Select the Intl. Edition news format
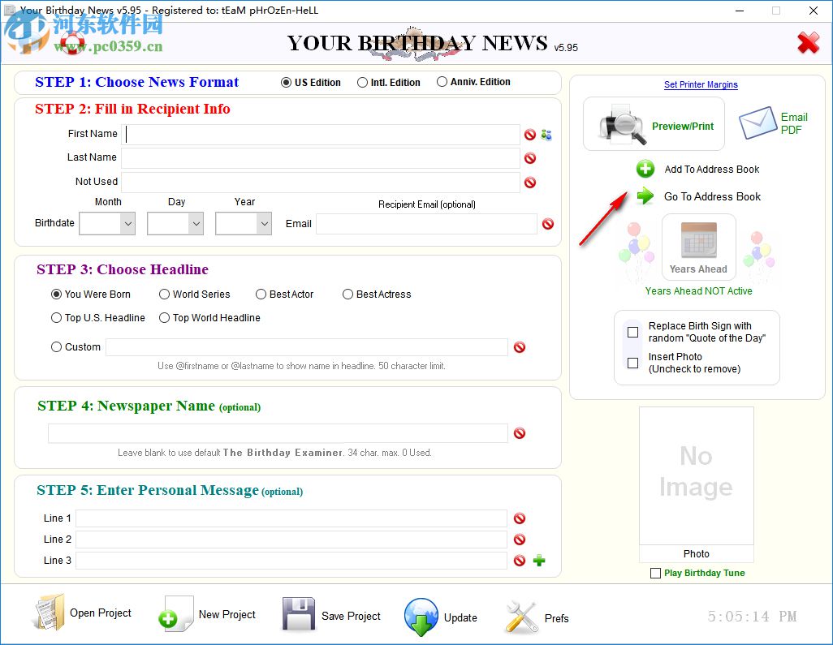This screenshot has width=833, height=645. 362,81
